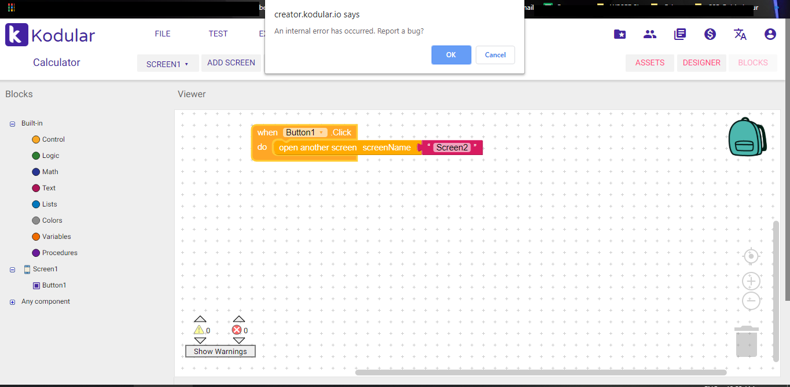790x387 pixels.
Task: Switch to the DESIGNER view
Action: 701,62
